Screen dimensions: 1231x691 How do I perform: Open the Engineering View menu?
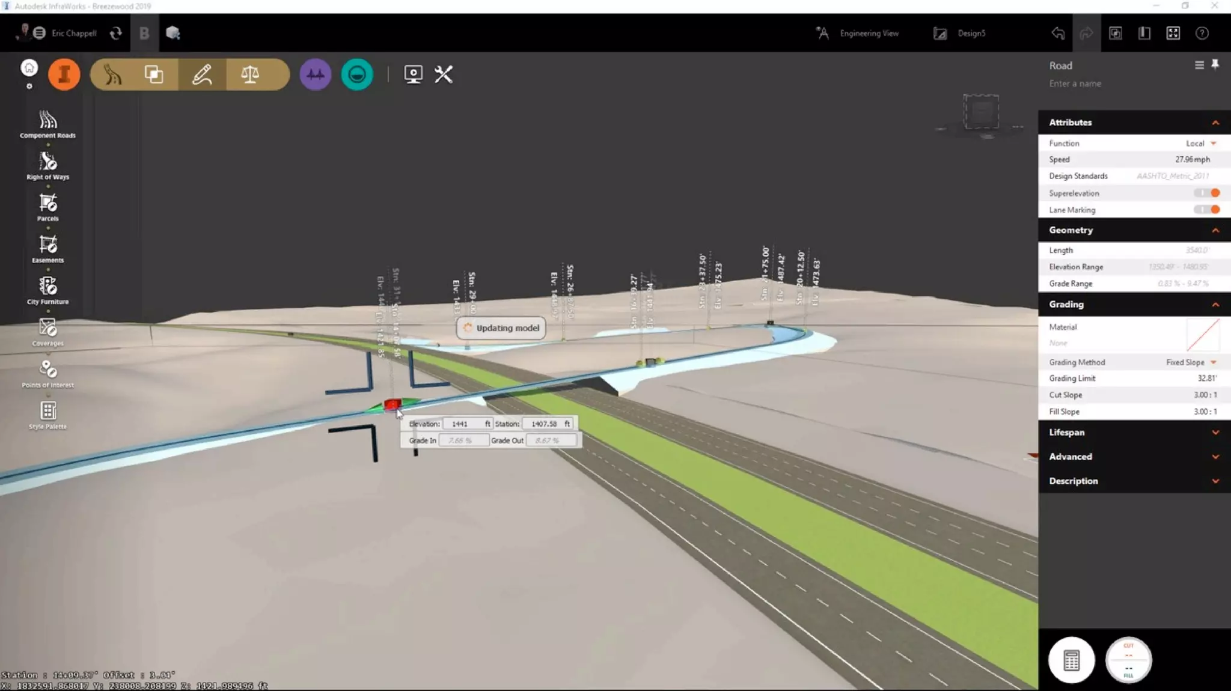tap(858, 34)
